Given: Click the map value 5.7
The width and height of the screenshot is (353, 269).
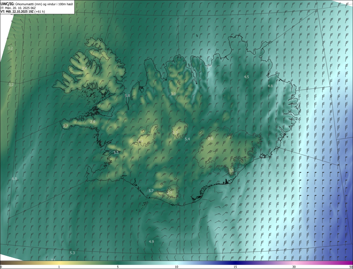Looking at the screenshot, I should pos(151,191).
